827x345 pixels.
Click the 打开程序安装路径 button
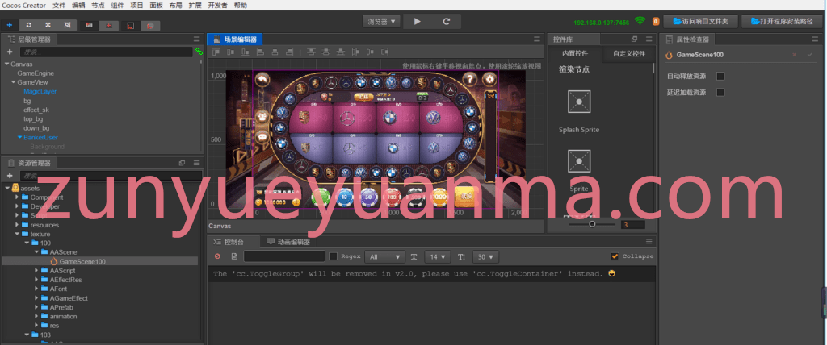(x=782, y=22)
